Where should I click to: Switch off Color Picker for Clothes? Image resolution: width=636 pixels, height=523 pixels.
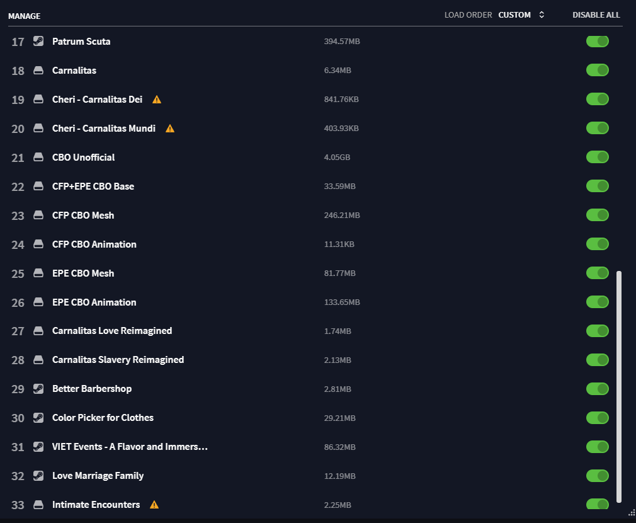pos(598,418)
